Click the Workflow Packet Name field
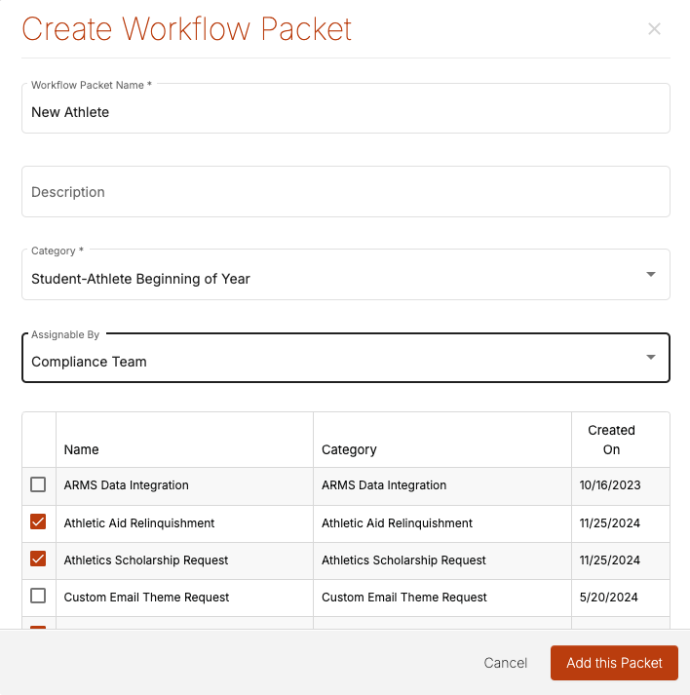 pos(346,108)
